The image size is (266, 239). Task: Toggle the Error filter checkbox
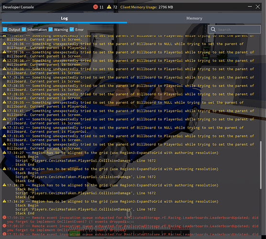pos(72,30)
